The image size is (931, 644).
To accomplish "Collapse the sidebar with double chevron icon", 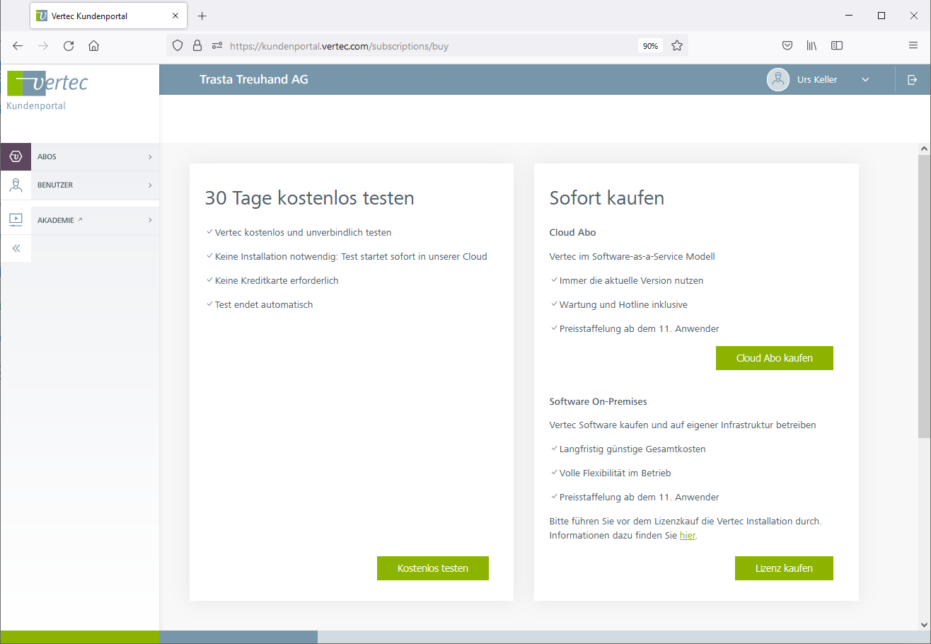I will tap(16, 248).
